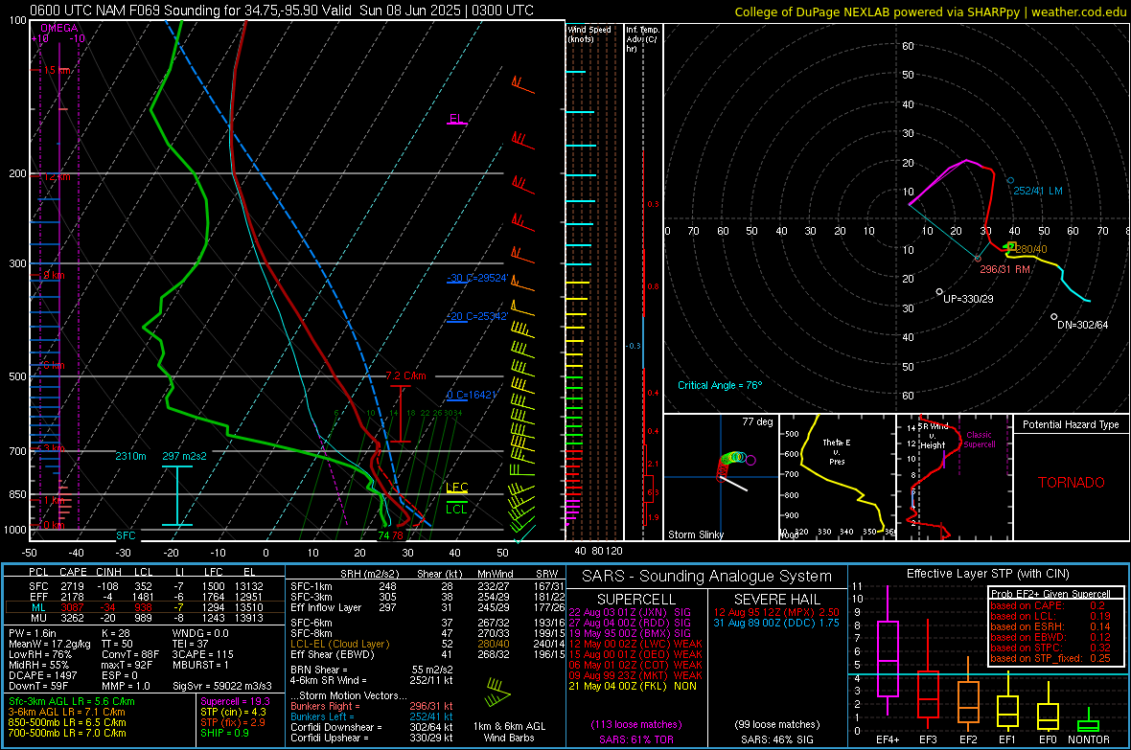Click the '12 Aug 95 12Z (MPX) 2.50' hail analogue
The width and height of the screenshot is (1131, 750).
776,612
